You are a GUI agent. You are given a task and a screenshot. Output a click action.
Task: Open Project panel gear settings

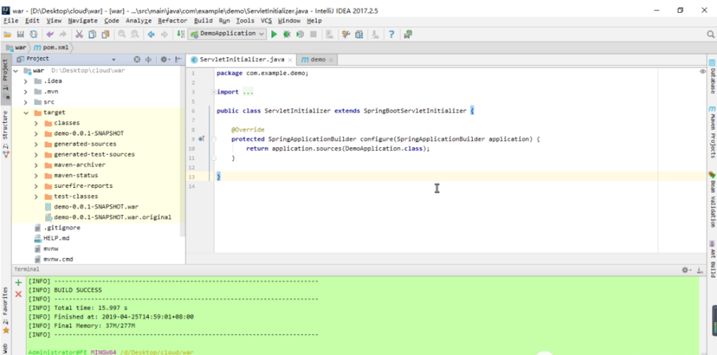click(163, 59)
